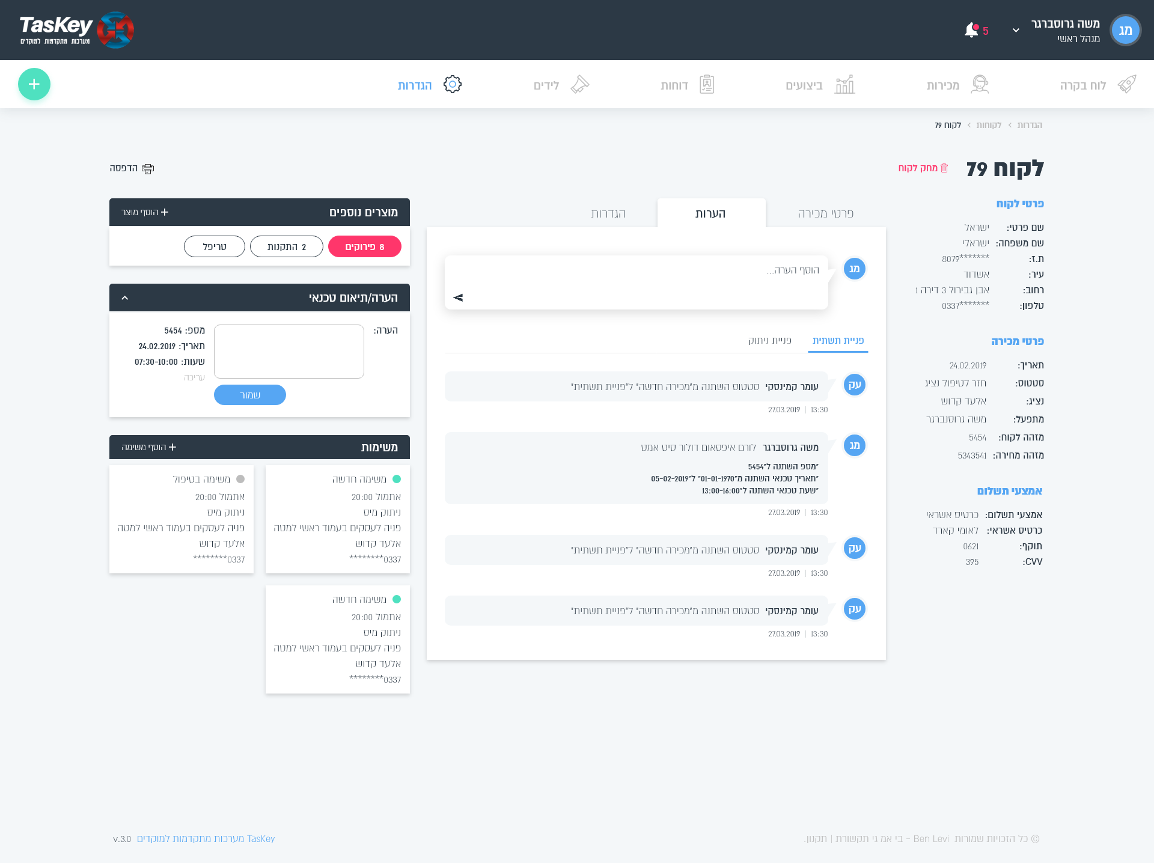1154x863 pixels.
Task: Select the 8 פירוקים product pill
Action: (365, 246)
